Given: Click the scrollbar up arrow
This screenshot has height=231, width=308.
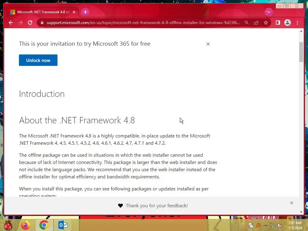Looking at the screenshot, I should pos(301,31).
